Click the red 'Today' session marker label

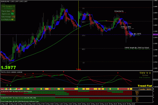pos(78,69)
